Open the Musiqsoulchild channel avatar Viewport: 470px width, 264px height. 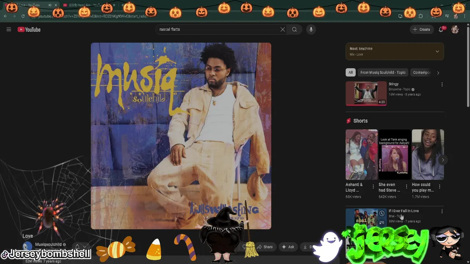click(28, 246)
